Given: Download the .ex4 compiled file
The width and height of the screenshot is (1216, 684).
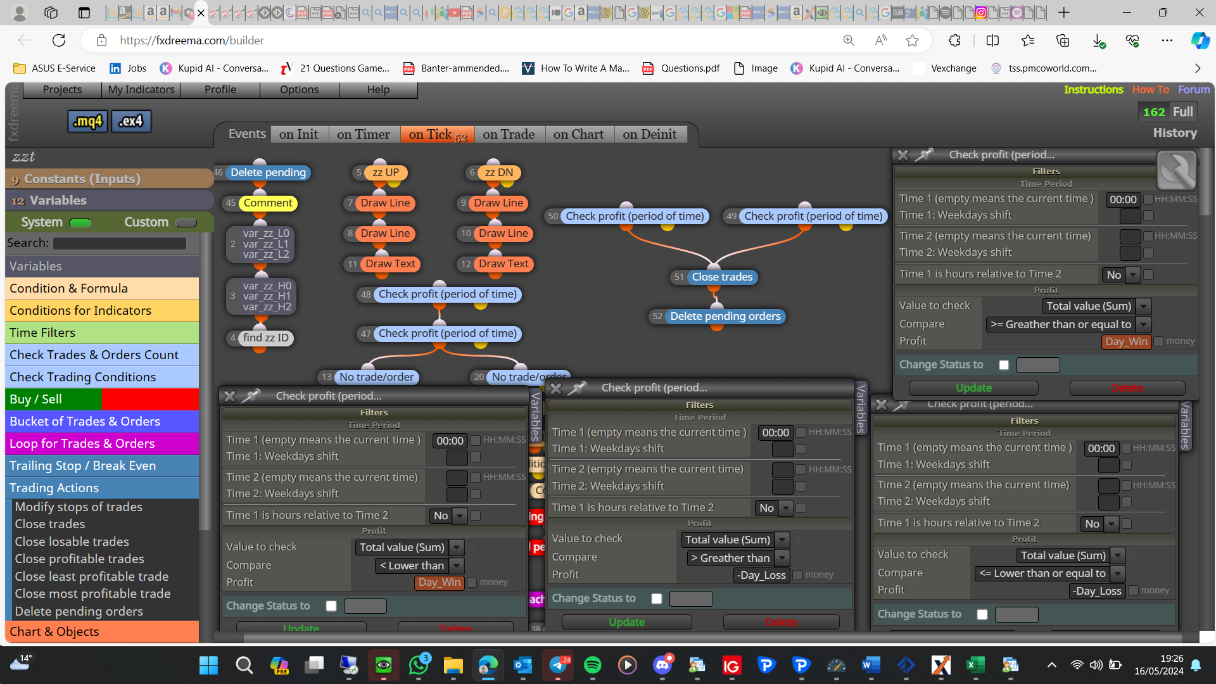Looking at the screenshot, I should [131, 121].
